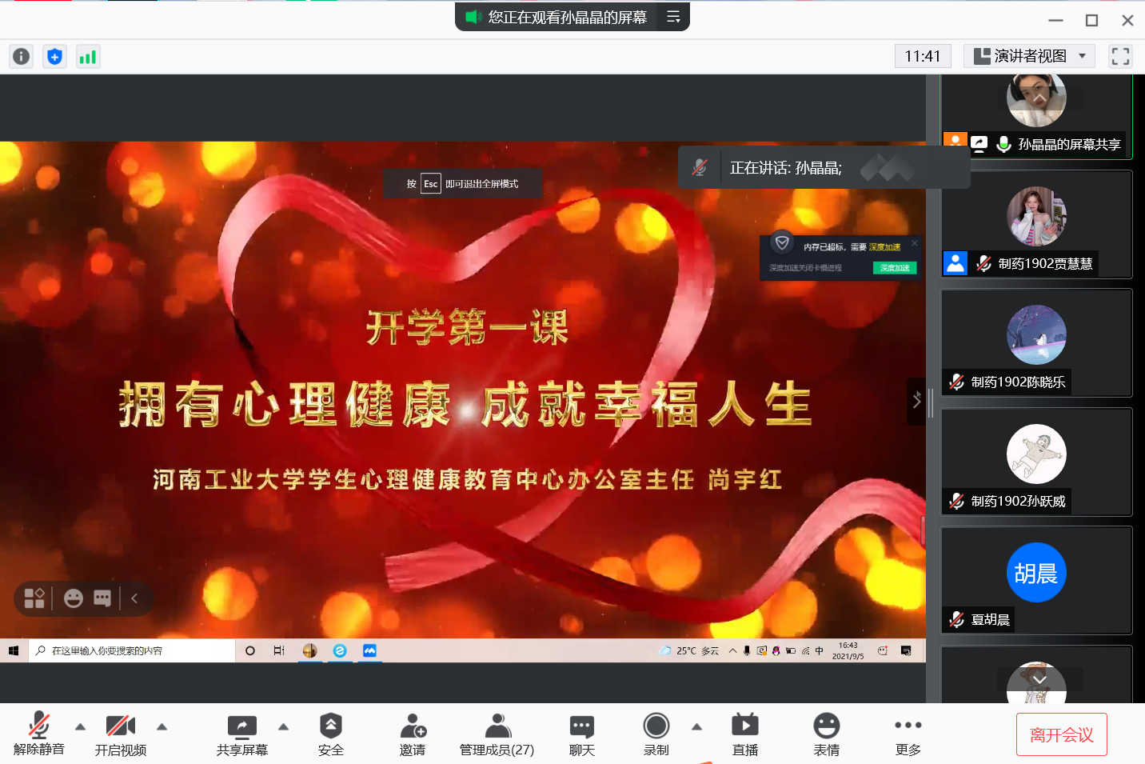1145x764 pixels.
Task: Collapse the participant video side panel
Action: pyautogui.click(x=916, y=401)
